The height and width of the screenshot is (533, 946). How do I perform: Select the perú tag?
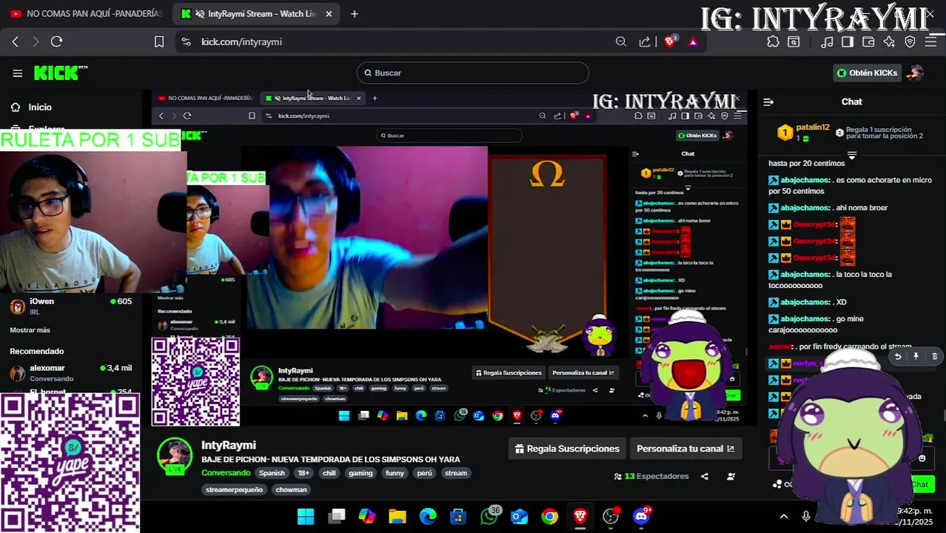coord(424,473)
